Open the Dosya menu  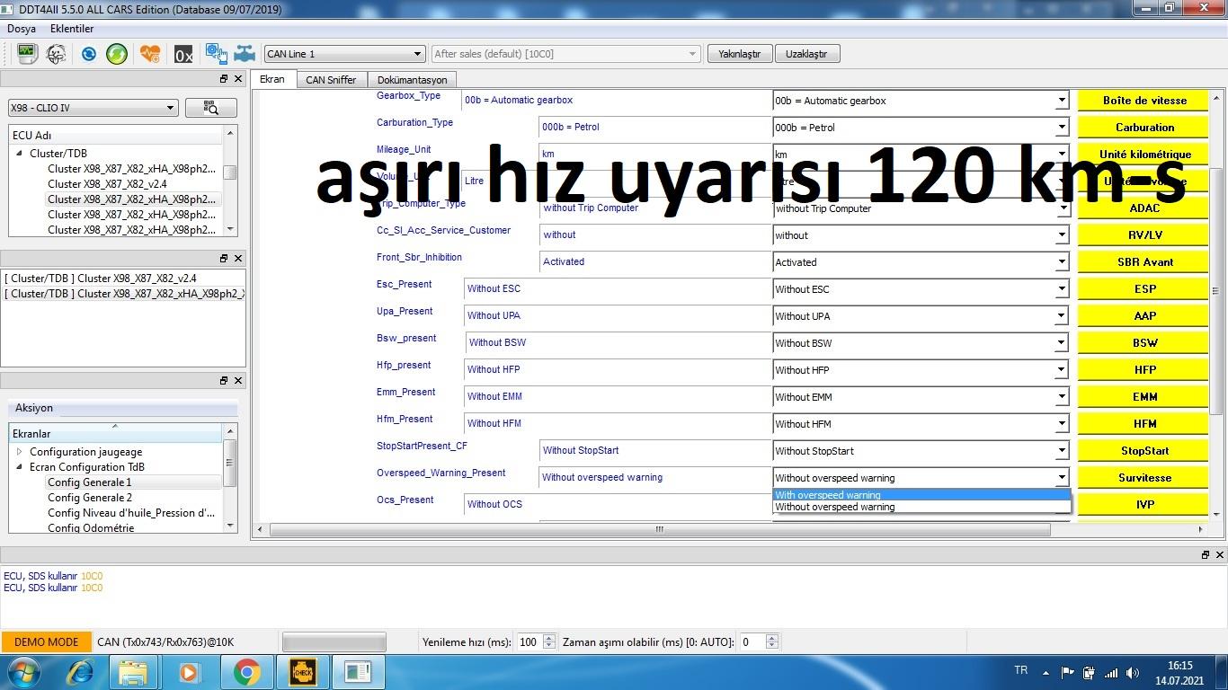coord(22,29)
